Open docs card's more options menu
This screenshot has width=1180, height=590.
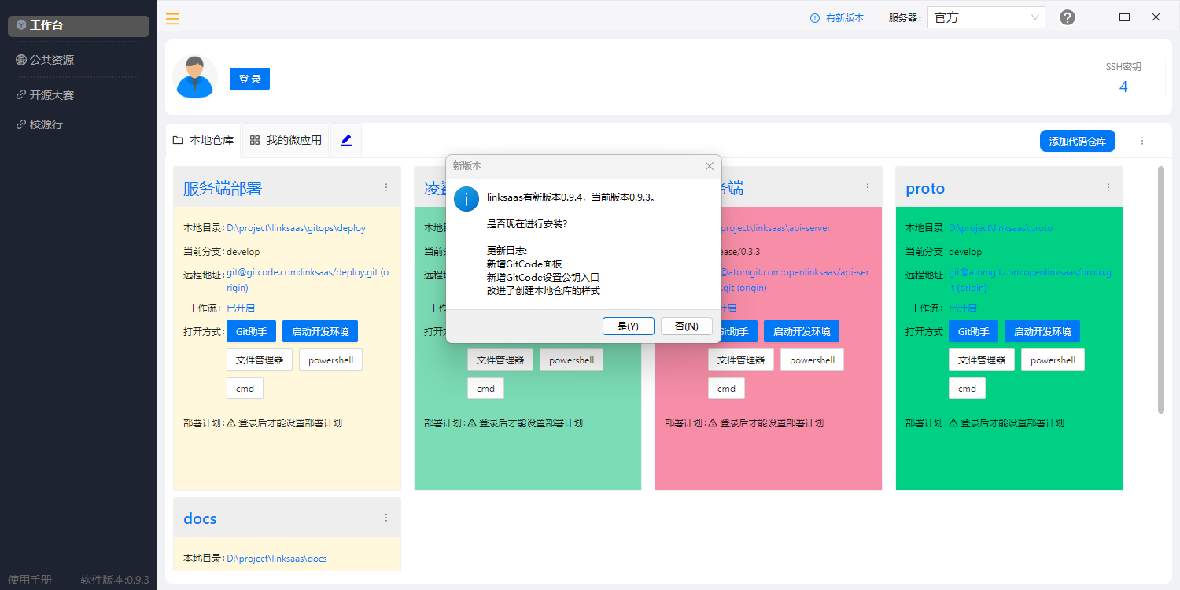click(x=386, y=518)
